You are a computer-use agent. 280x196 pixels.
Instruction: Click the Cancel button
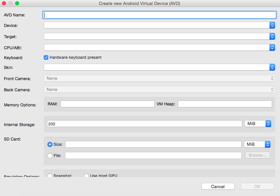[218, 186]
